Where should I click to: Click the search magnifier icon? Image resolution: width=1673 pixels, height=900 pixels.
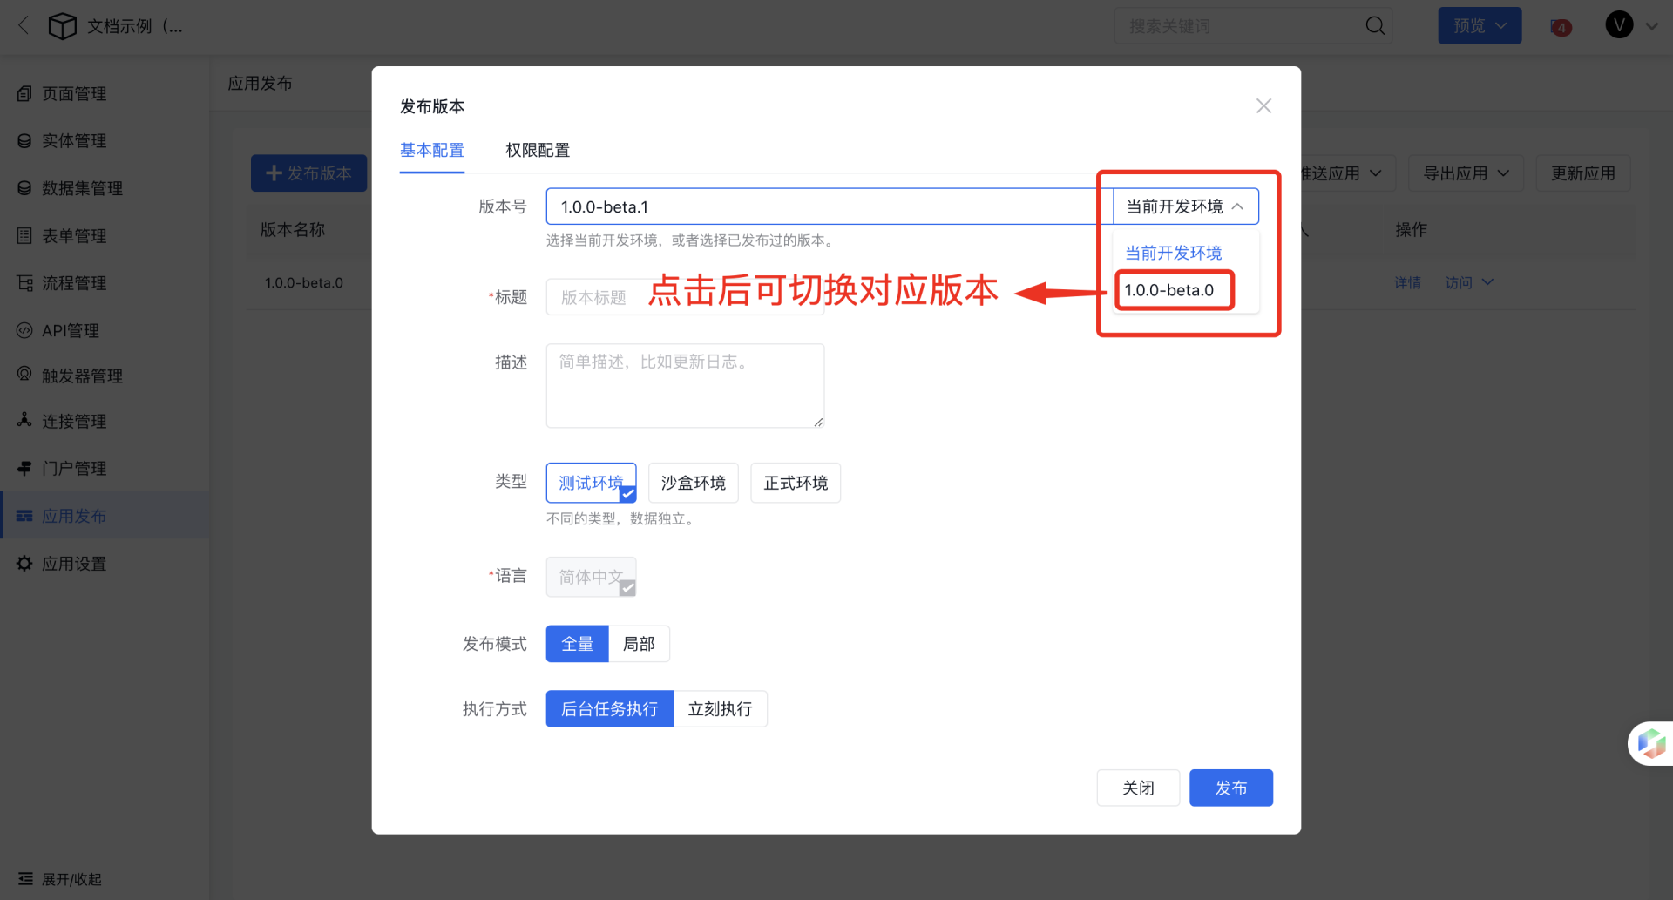click(x=1374, y=26)
